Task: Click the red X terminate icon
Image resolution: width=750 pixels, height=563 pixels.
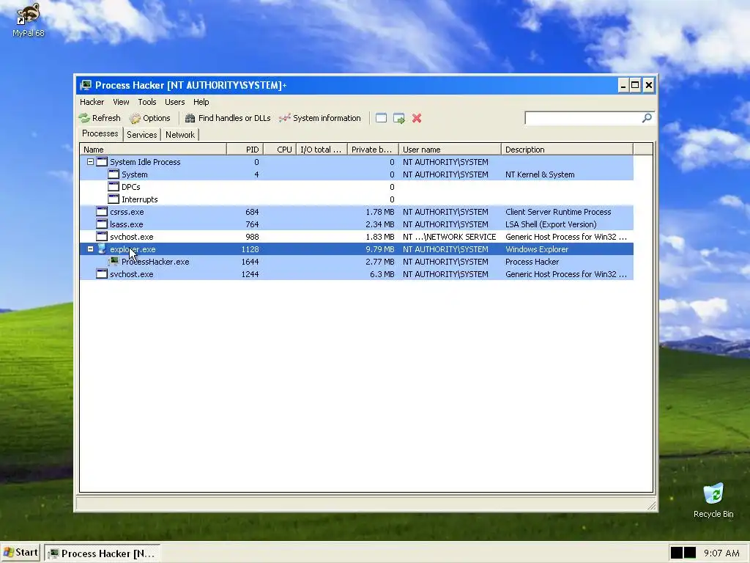Action: tap(417, 118)
